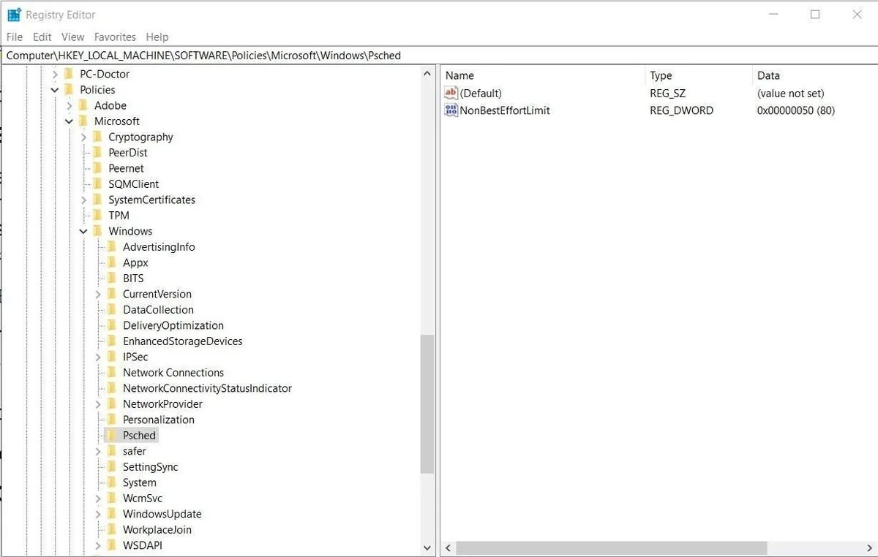Click the tree pane scroll down arrow

427,547
